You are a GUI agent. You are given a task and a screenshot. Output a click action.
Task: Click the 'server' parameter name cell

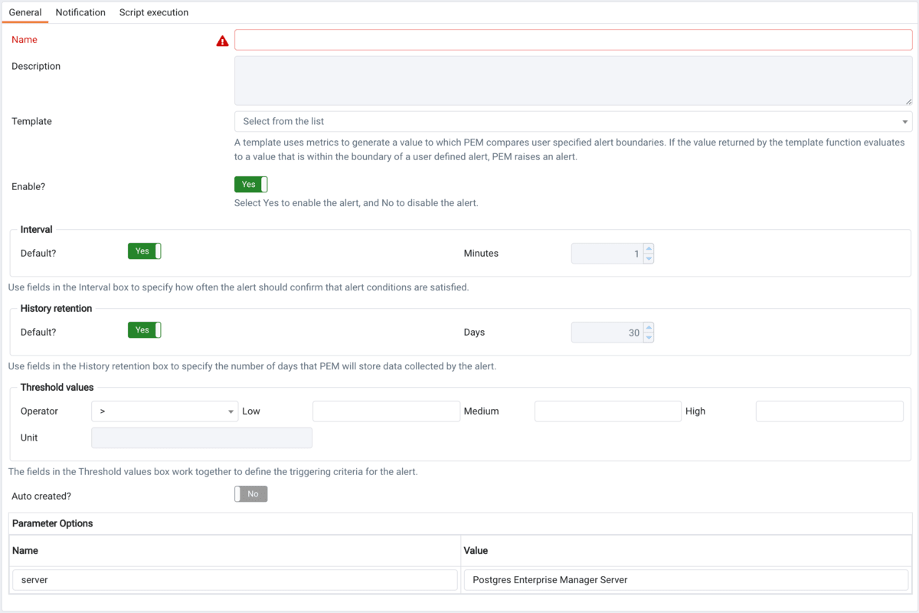[235, 580]
